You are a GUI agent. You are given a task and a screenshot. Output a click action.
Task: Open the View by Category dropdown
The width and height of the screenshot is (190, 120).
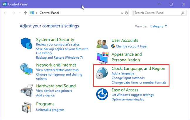(159, 26)
